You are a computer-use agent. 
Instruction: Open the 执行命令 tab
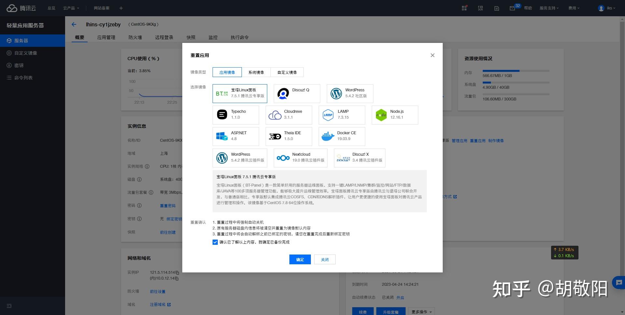(x=240, y=37)
